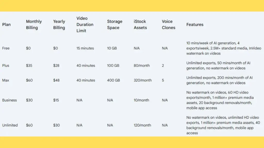Screen dimensions: 264x148
Task: Click the "80/month" iStock assets cell
Action: click(142, 66)
